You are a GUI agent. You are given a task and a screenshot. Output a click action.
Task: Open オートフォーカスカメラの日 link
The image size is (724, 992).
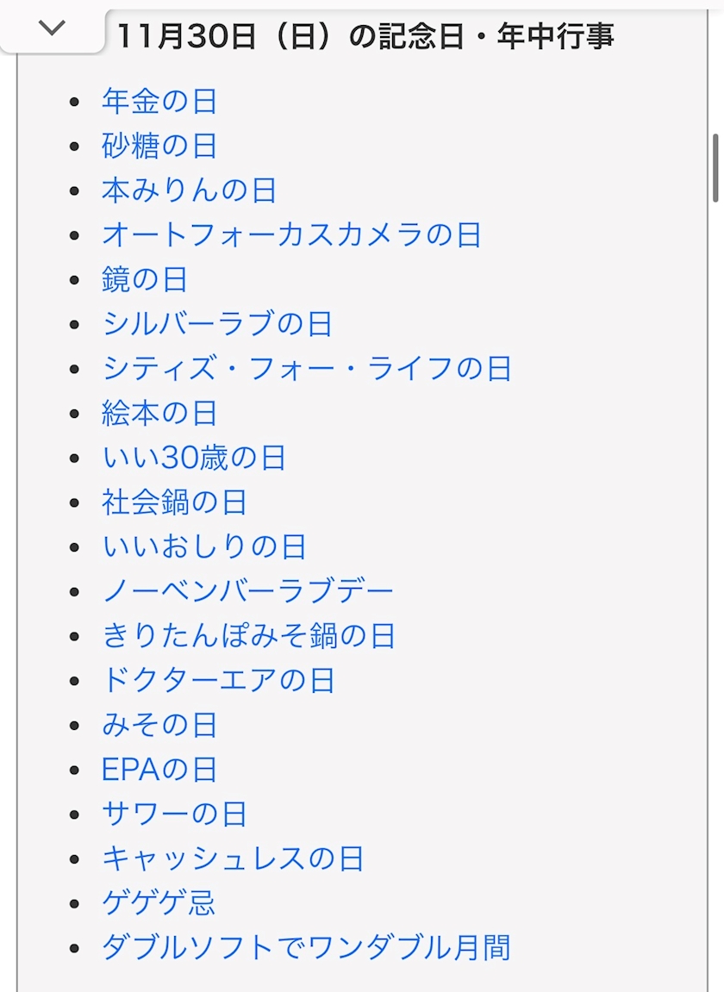coord(291,235)
